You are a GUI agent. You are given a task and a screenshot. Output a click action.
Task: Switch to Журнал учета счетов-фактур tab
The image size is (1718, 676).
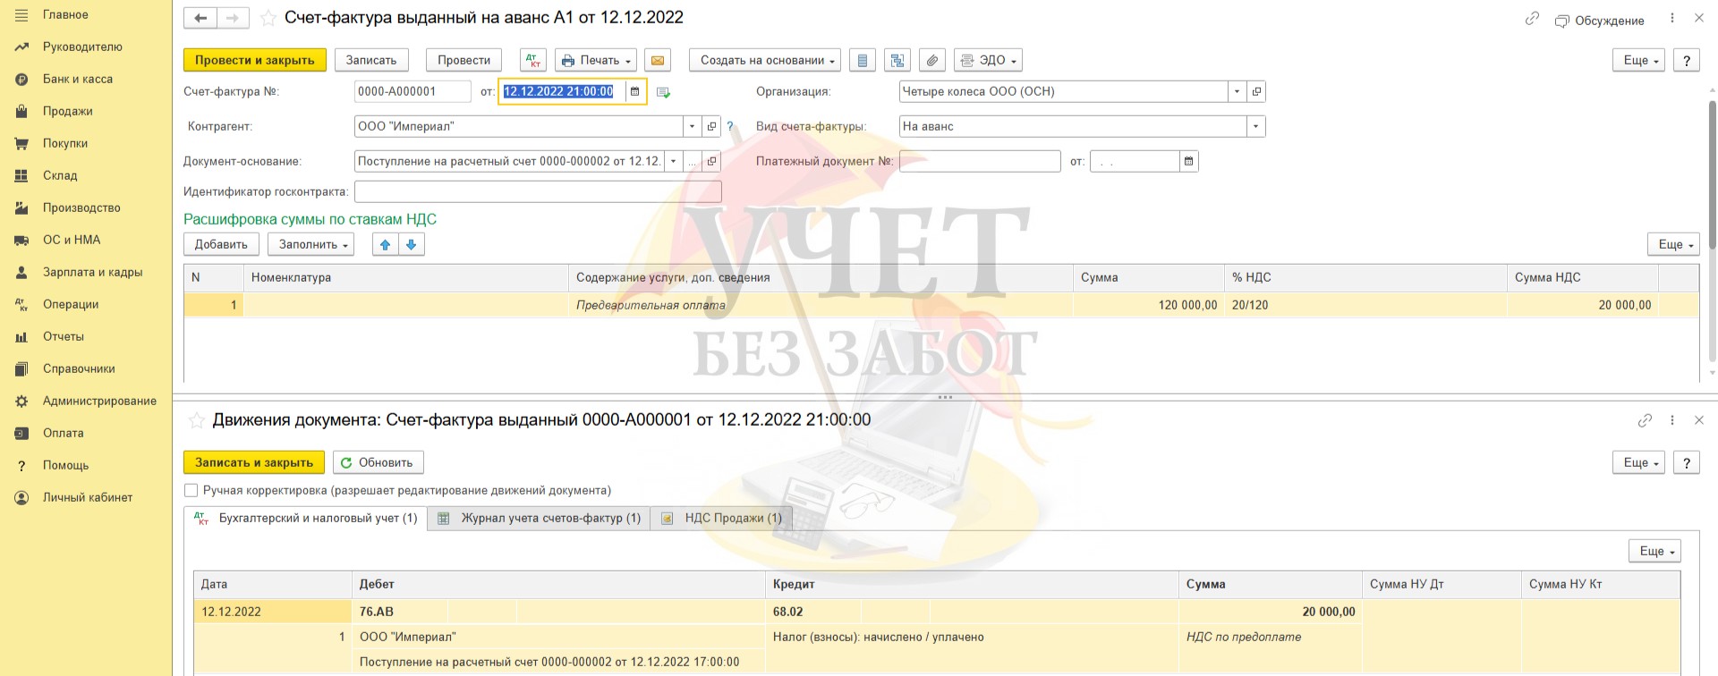[540, 518]
